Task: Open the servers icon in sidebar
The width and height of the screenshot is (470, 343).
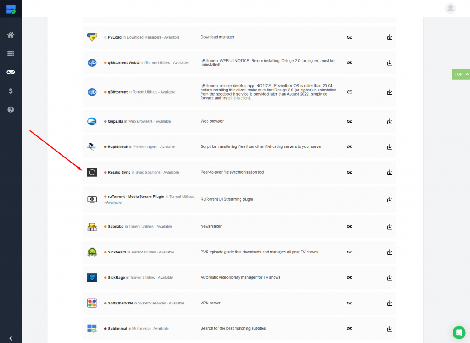Action: point(11,53)
